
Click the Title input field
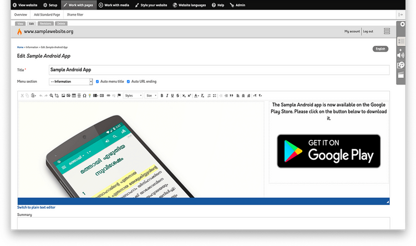click(x=219, y=70)
